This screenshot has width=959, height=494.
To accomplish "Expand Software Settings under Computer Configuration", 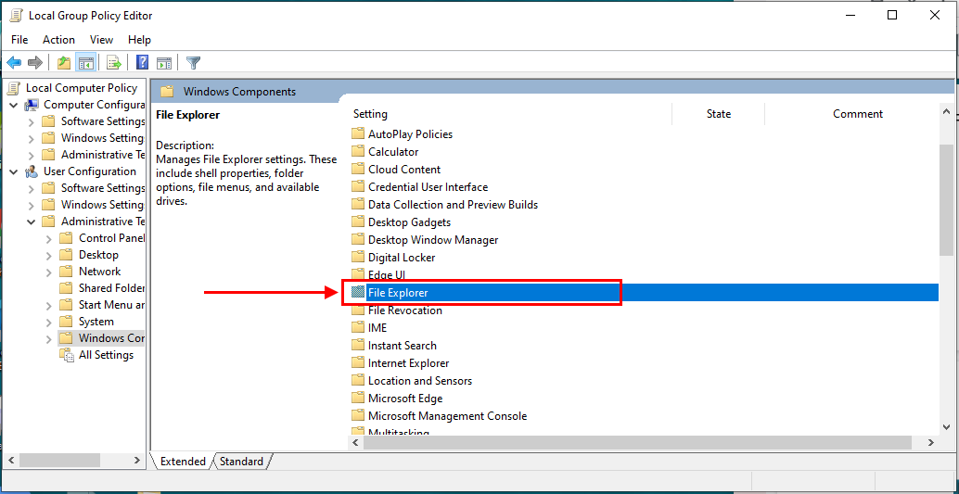I will coord(32,121).
